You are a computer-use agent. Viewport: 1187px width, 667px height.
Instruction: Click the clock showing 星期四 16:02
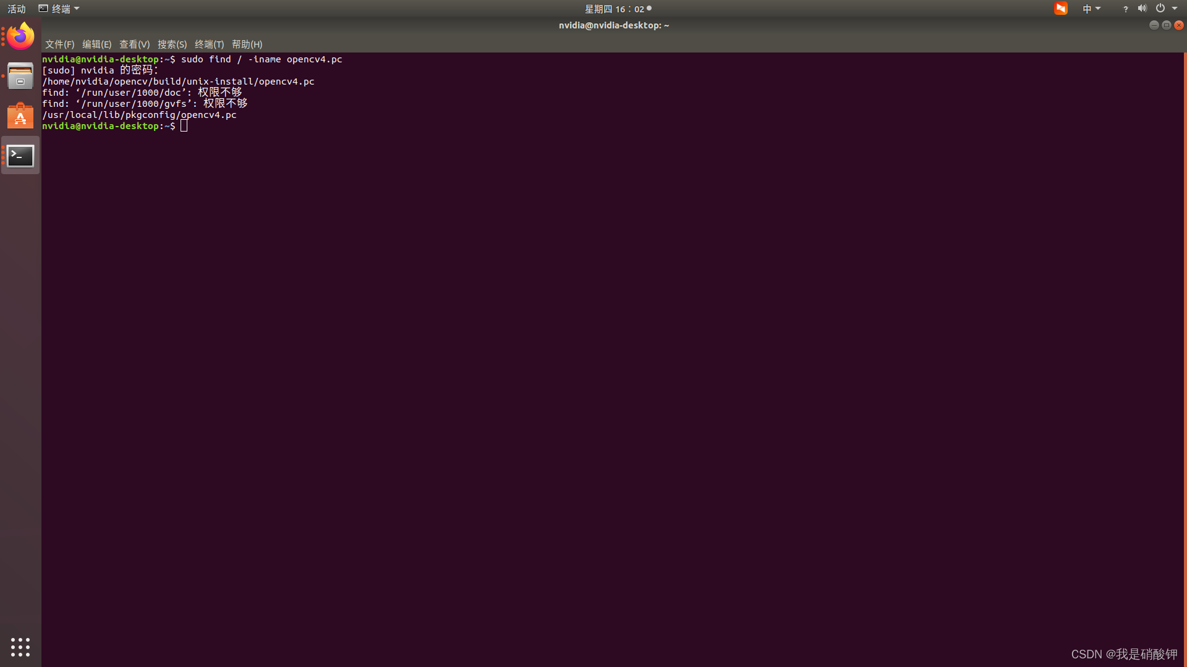click(616, 9)
